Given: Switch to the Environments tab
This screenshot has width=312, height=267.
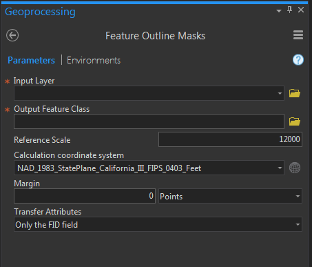Looking at the screenshot, I should point(94,60).
